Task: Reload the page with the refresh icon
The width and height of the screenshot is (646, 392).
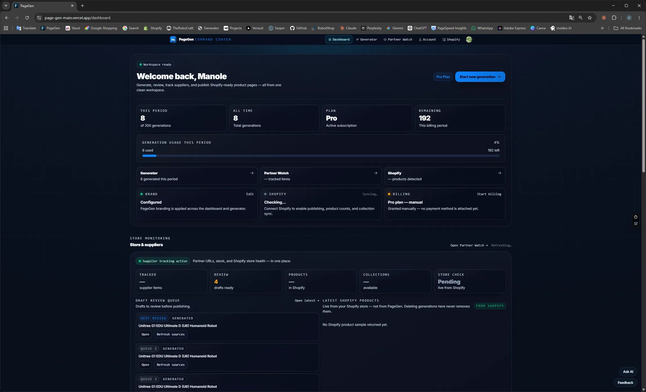Action: (x=27, y=18)
